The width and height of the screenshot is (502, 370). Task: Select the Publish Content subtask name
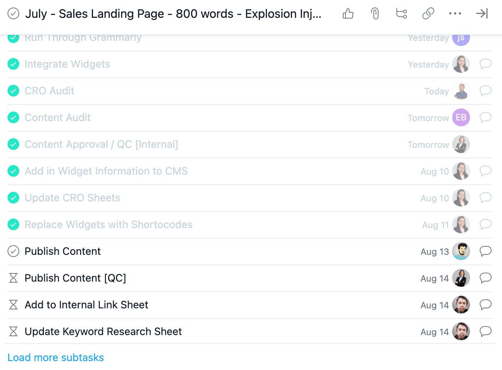[x=62, y=251]
